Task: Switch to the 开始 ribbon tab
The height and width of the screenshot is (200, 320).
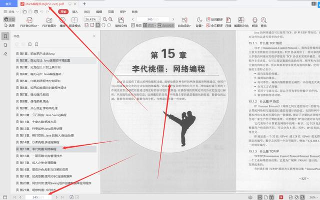Action: [63, 11]
